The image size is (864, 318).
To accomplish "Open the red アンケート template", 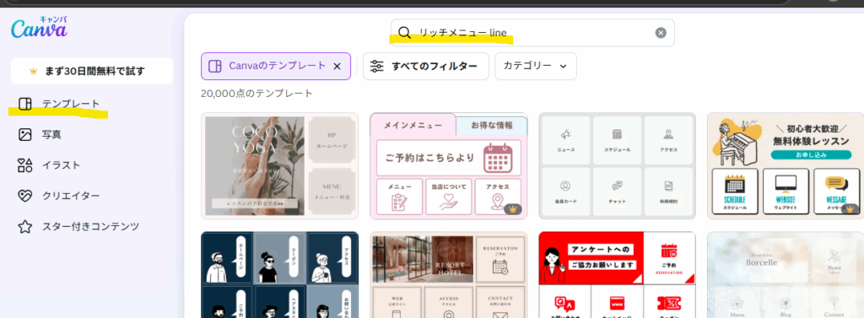I will tap(617, 274).
